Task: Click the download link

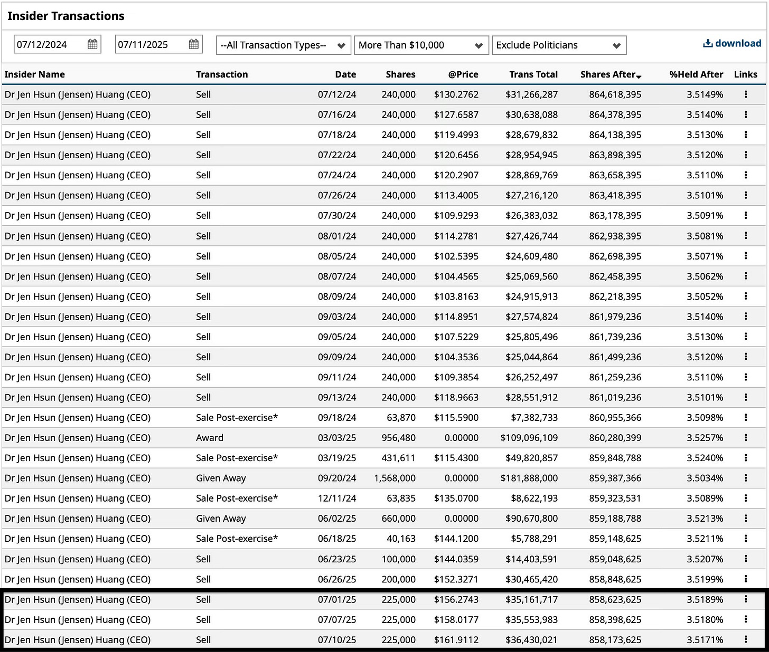Action: (x=732, y=43)
